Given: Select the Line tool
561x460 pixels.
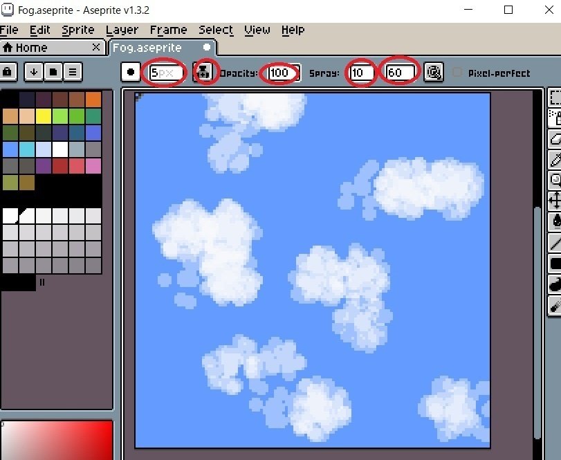Looking at the screenshot, I should point(555,243).
